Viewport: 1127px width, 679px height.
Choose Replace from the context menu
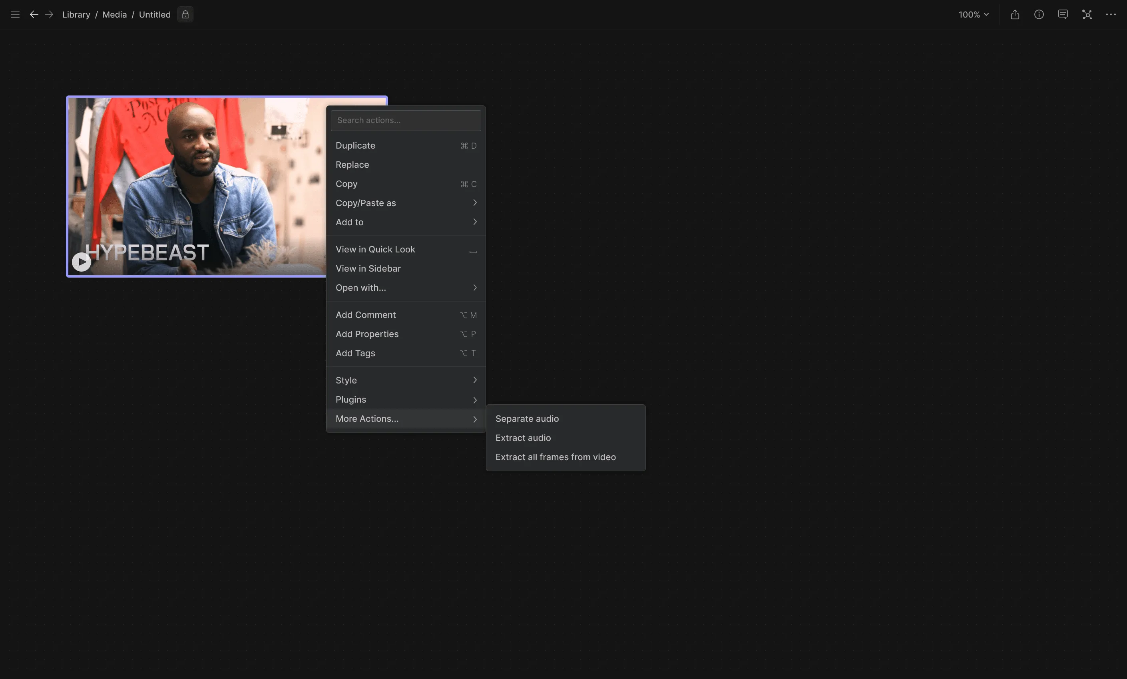[x=406, y=165]
